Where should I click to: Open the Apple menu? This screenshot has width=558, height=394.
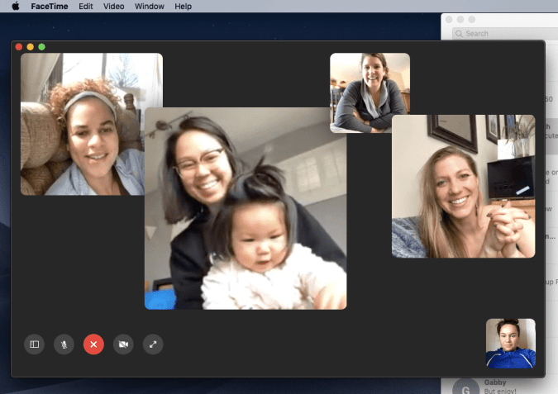point(15,6)
